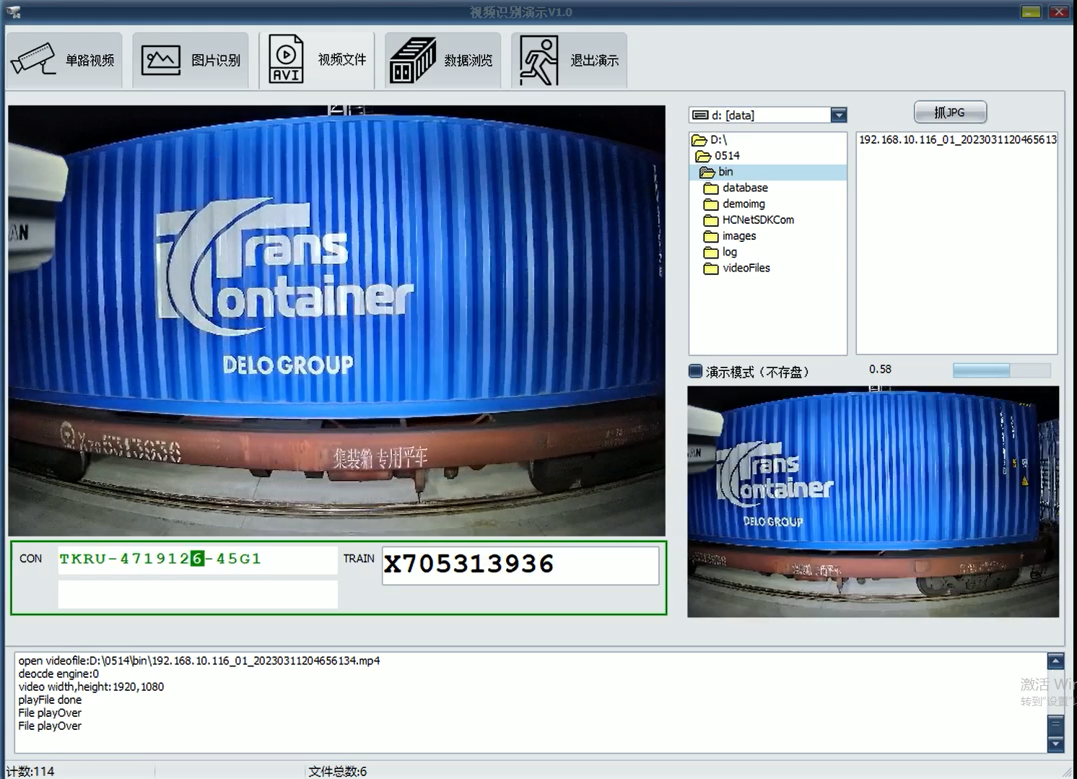Click the TRAIN number field X705313936
Screen dimensions: 1077x779
(x=520, y=565)
